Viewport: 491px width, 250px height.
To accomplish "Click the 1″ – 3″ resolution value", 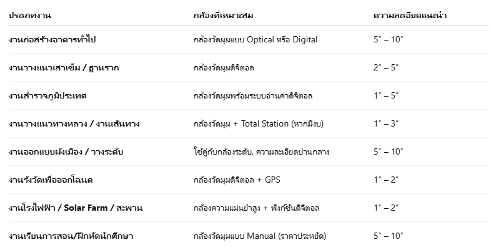I will tap(386, 123).
